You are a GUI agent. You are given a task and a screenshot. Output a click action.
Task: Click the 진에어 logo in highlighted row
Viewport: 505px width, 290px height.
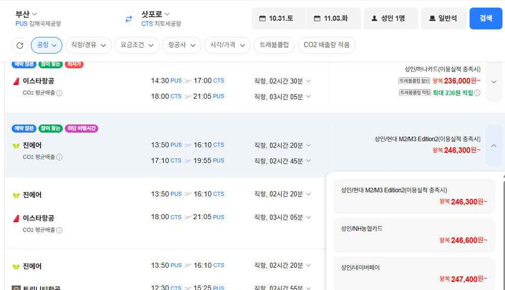coord(16,146)
